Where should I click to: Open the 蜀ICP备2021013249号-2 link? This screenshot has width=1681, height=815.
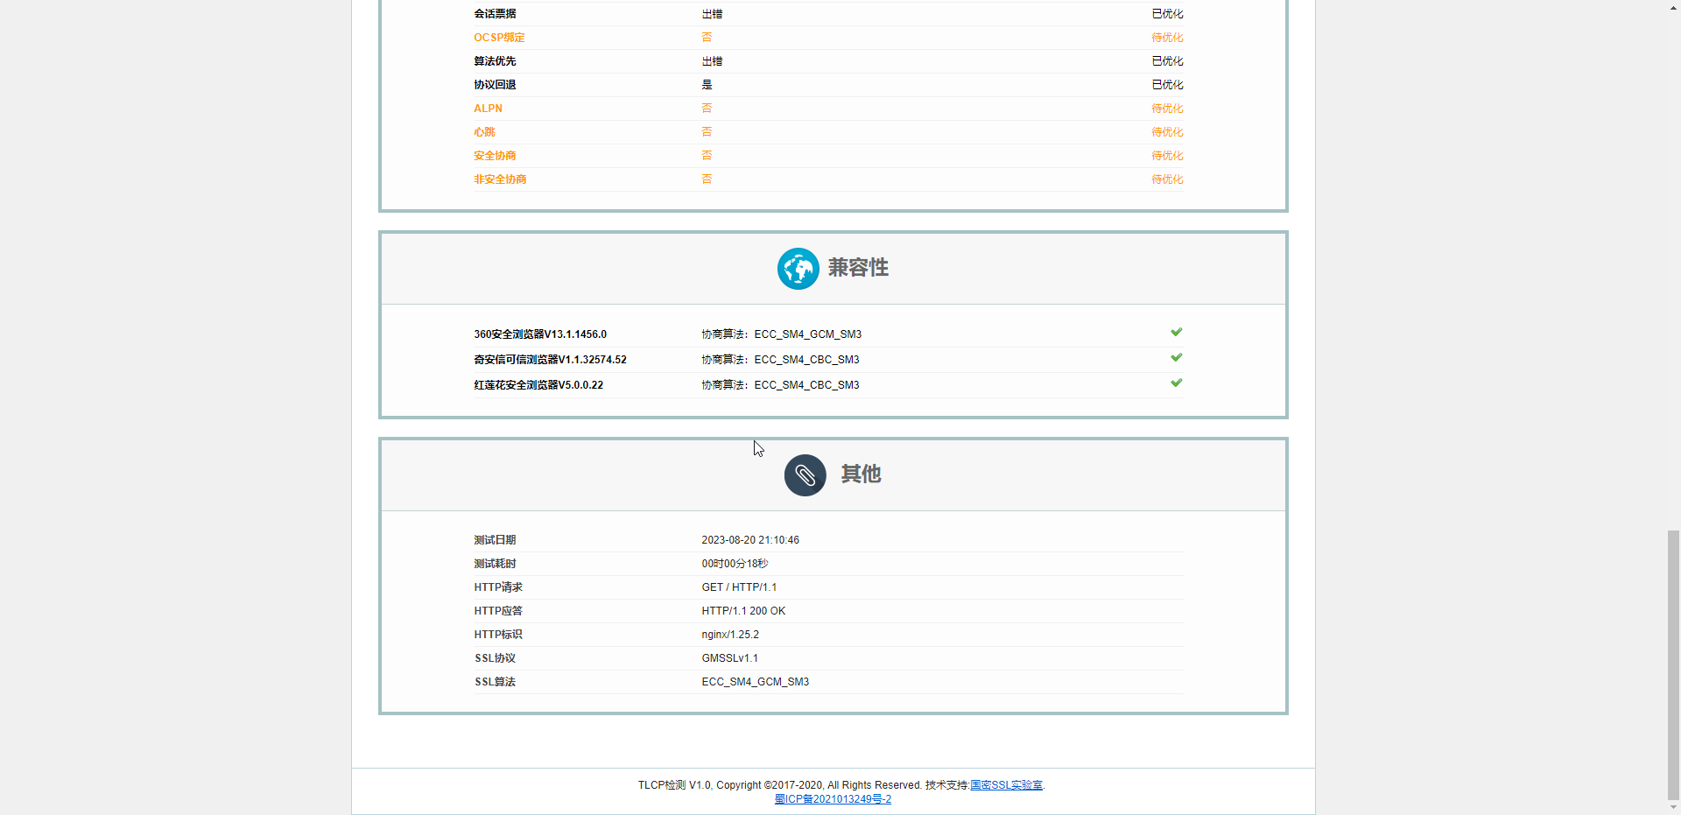coord(833,799)
